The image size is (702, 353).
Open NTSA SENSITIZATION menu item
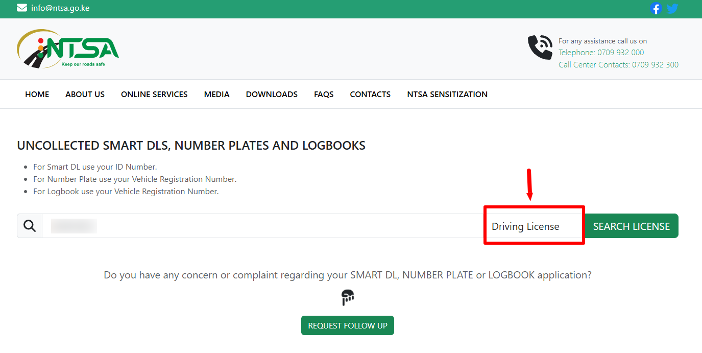tap(447, 94)
